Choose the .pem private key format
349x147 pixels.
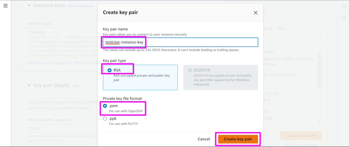[105, 106]
